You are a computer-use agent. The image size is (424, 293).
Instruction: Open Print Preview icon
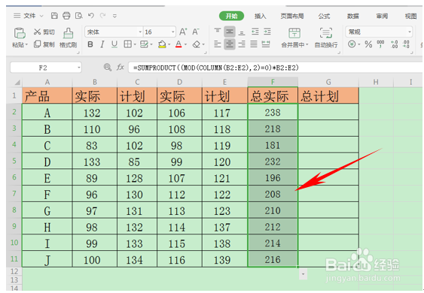pos(78,16)
